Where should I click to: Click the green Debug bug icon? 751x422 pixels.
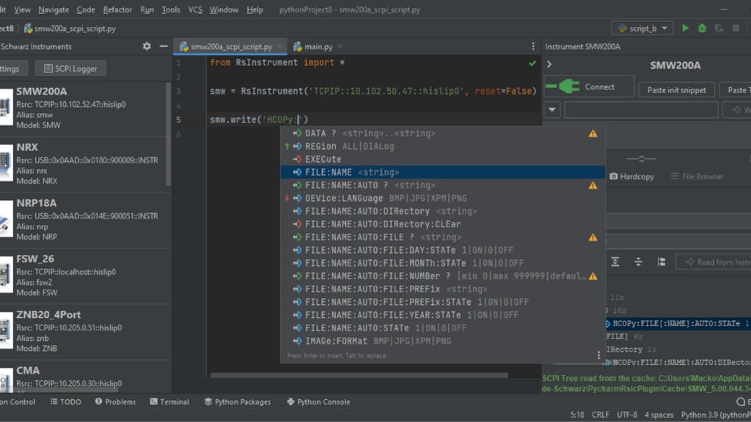pyautogui.click(x=703, y=29)
